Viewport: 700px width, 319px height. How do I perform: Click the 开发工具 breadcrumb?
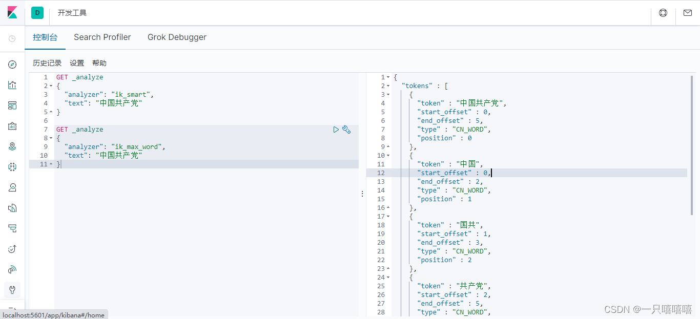point(72,13)
